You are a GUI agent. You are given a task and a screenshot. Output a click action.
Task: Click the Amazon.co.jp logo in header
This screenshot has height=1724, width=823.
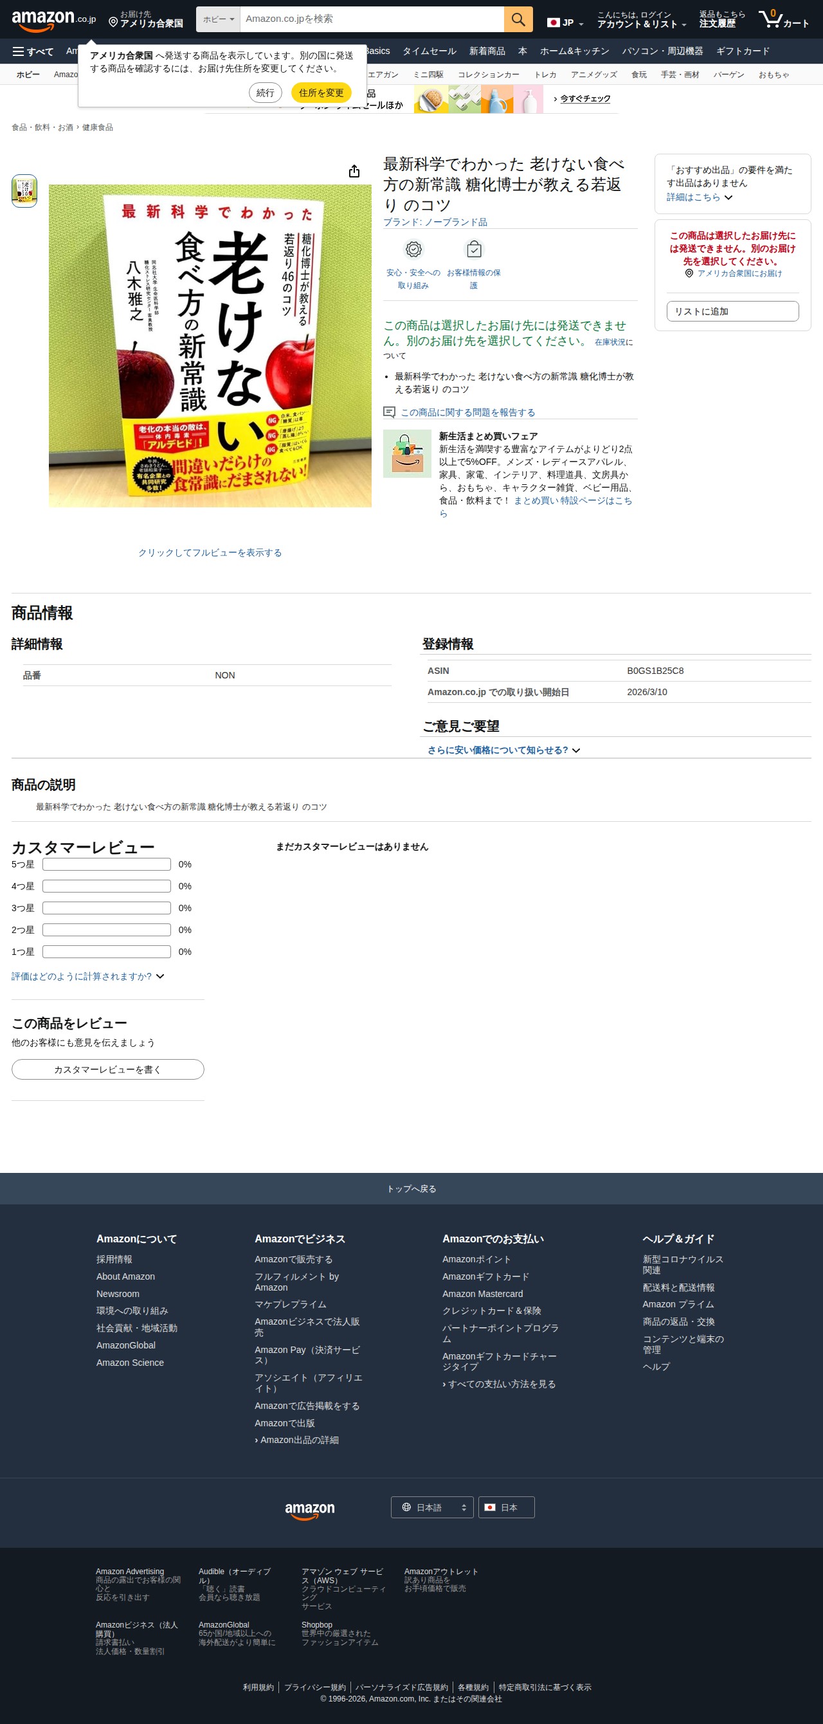(53, 20)
